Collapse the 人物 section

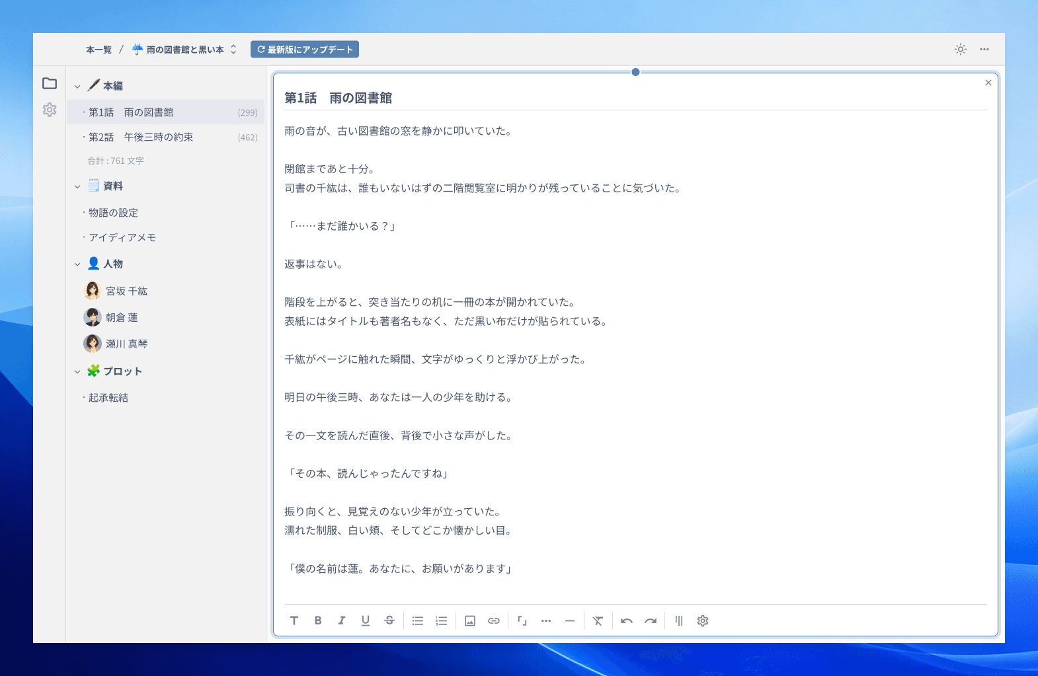tap(77, 264)
